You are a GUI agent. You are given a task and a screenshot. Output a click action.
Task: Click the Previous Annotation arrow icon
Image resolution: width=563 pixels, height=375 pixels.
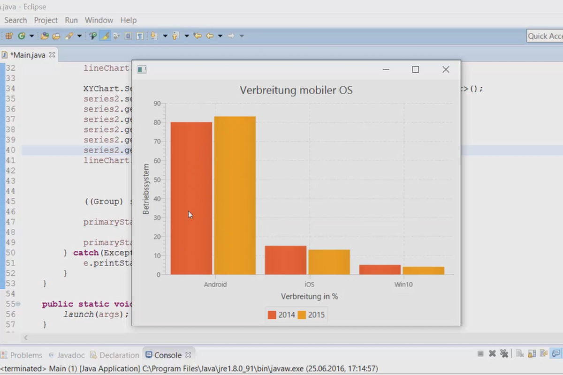point(175,36)
